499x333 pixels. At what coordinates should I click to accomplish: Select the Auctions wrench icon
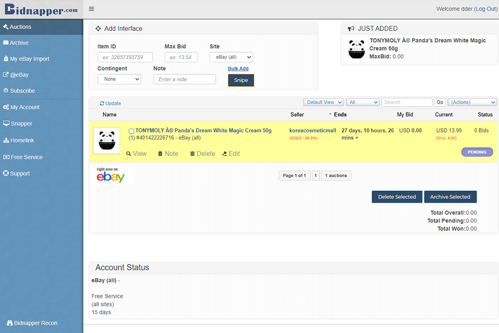[5, 26]
